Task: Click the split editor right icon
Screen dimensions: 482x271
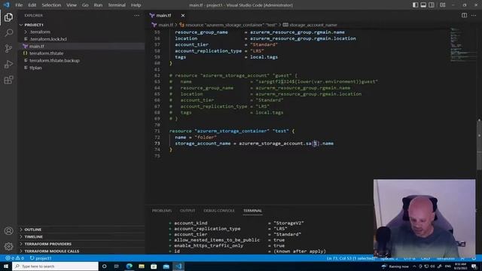Action: pyautogui.click(x=464, y=15)
